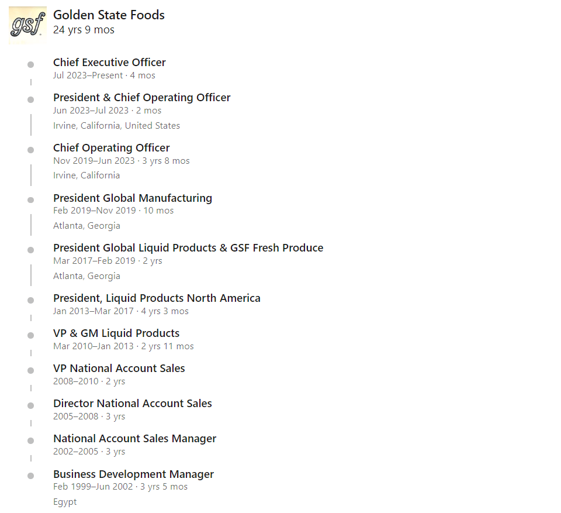Click the Jul 2023–Present date range
561x513 pixels.
pos(88,75)
